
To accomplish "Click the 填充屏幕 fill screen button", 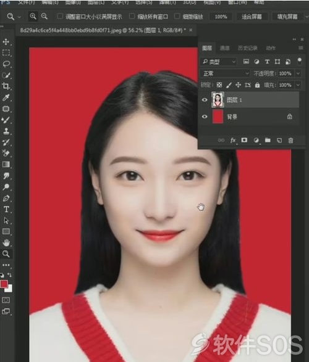I will (287, 17).
